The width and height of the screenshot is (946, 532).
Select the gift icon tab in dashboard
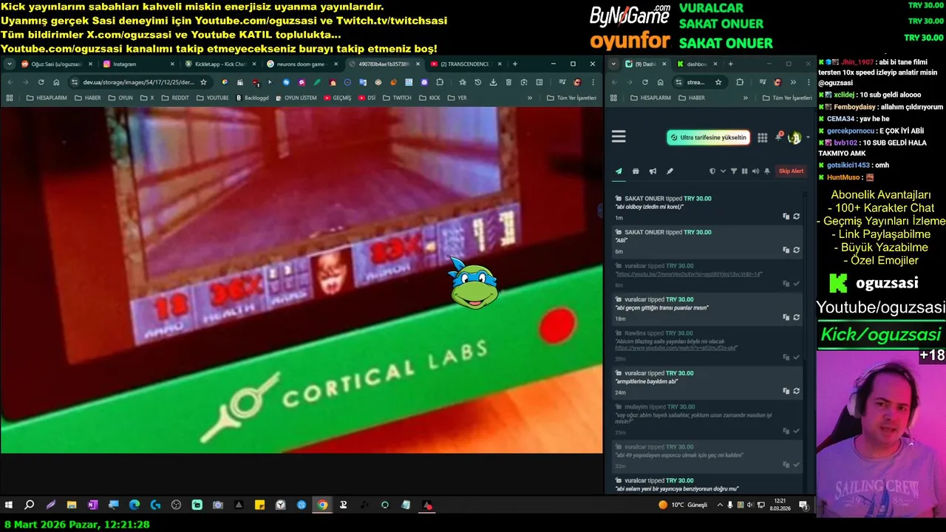636,171
